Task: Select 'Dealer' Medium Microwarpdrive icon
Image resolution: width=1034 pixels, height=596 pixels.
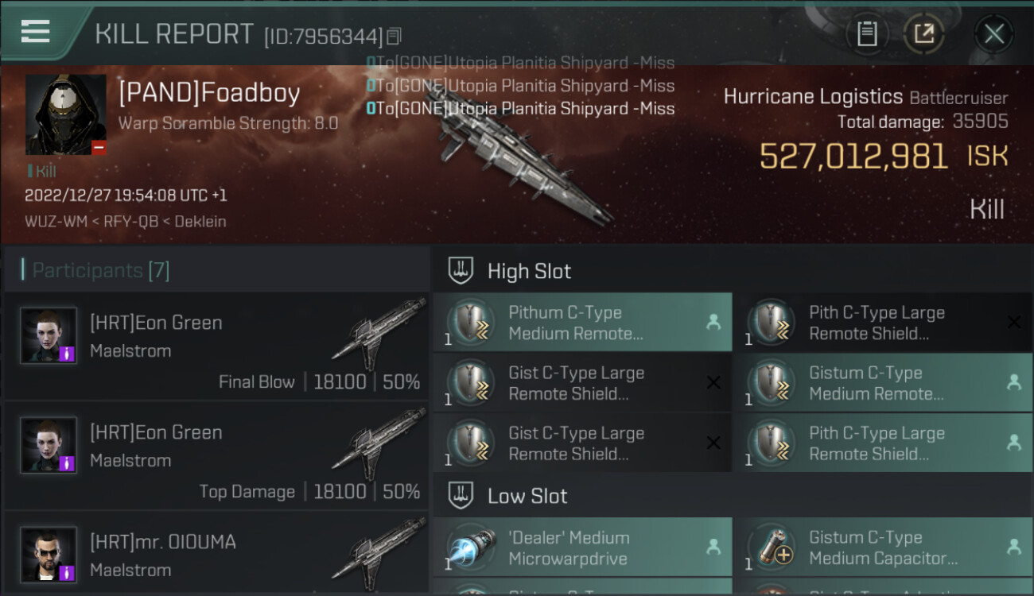Action: coord(472,548)
